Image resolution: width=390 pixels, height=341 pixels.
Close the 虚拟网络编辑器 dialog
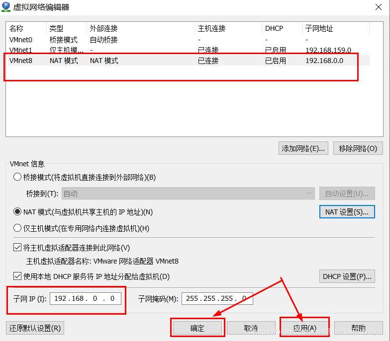click(378, 7)
